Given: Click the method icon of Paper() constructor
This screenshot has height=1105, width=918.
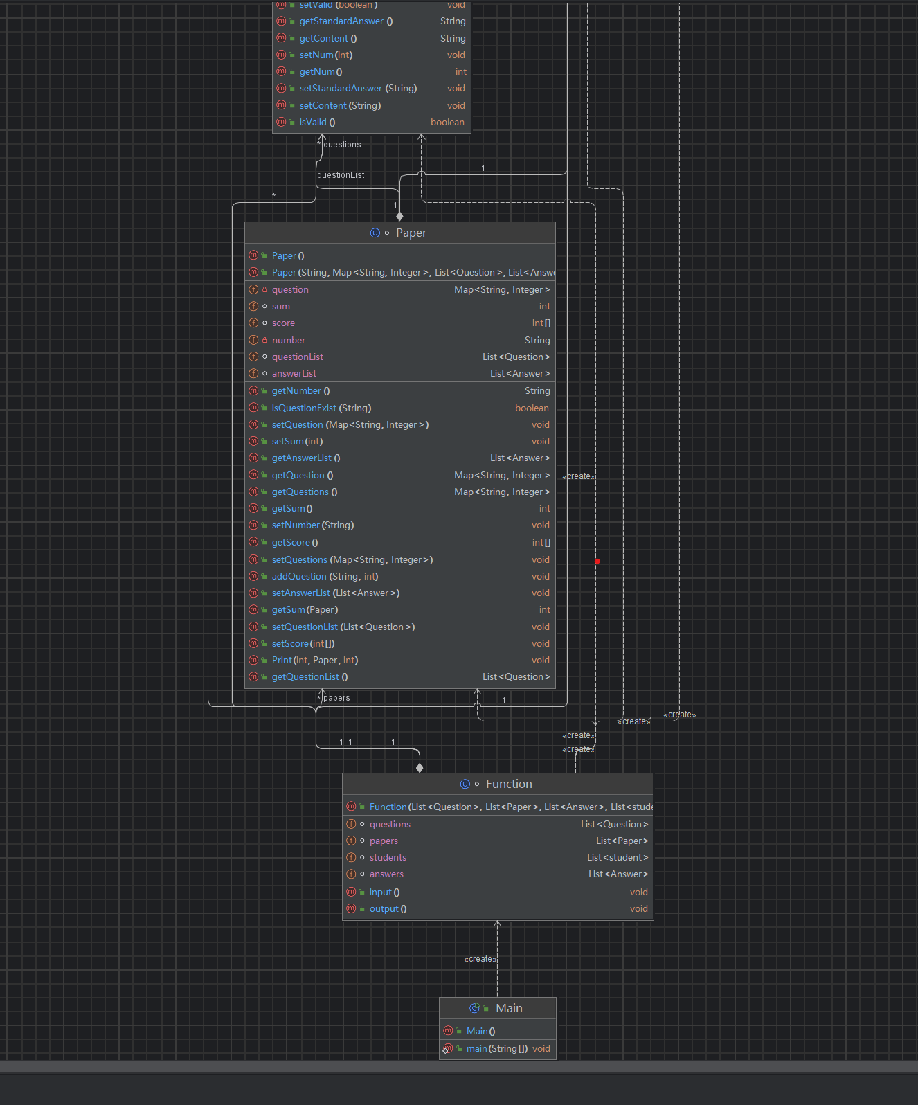Looking at the screenshot, I should coord(253,255).
